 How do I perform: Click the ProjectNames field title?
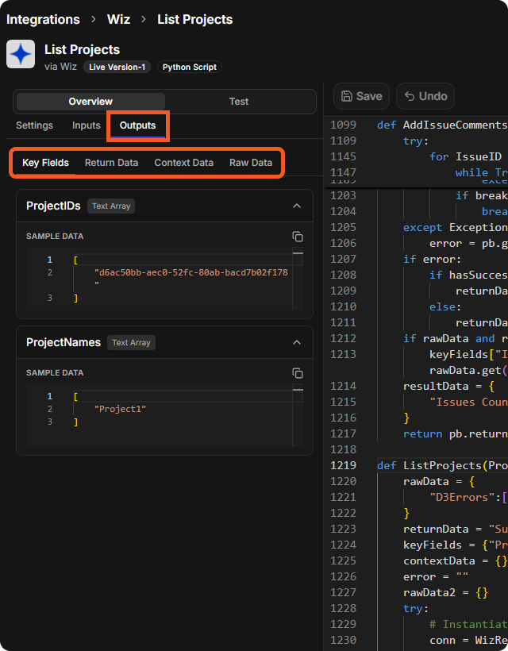[x=63, y=342]
